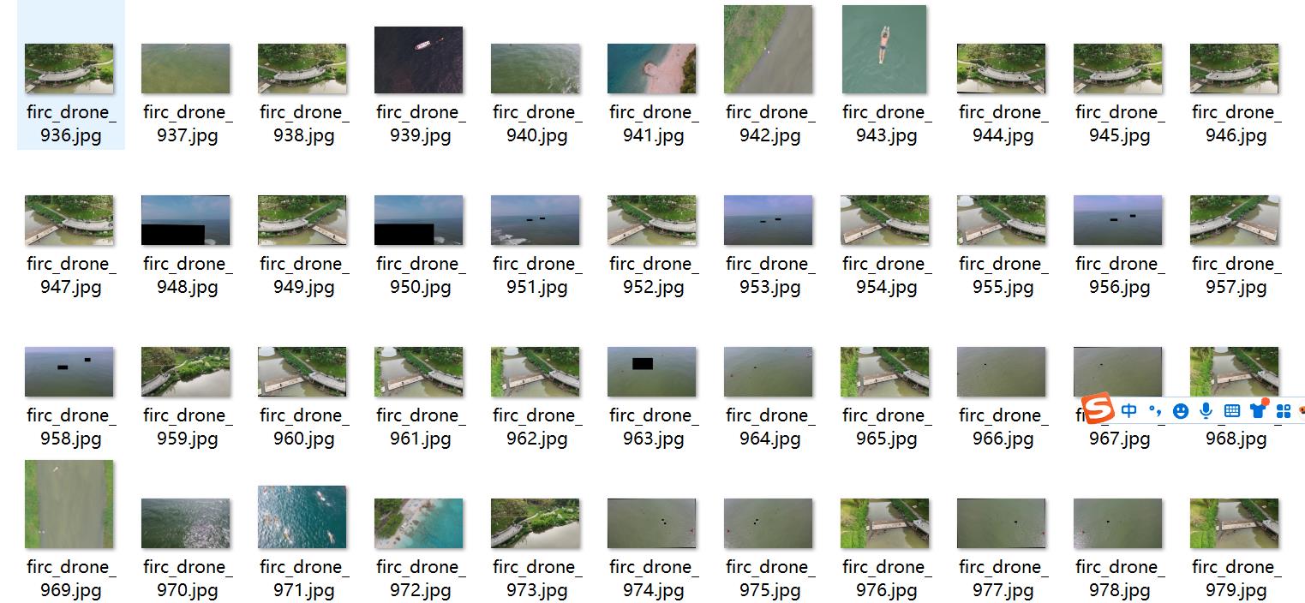Open the IME toolbox grid icon
Viewport: 1305px width, 603px height.
pos(1284,411)
